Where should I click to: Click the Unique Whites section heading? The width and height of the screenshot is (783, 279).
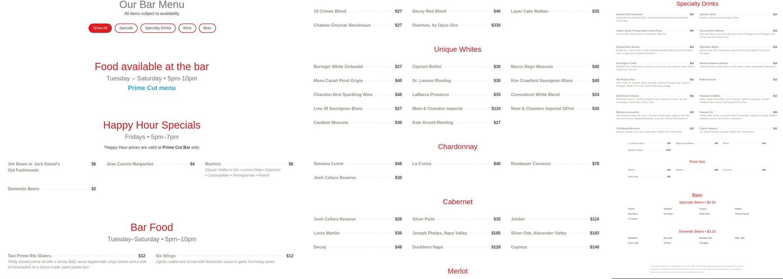coord(457,50)
